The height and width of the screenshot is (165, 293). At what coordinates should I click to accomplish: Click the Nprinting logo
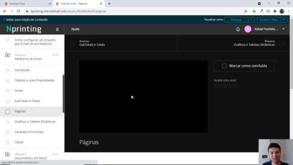pyautogui.click(x=24, y=29)
